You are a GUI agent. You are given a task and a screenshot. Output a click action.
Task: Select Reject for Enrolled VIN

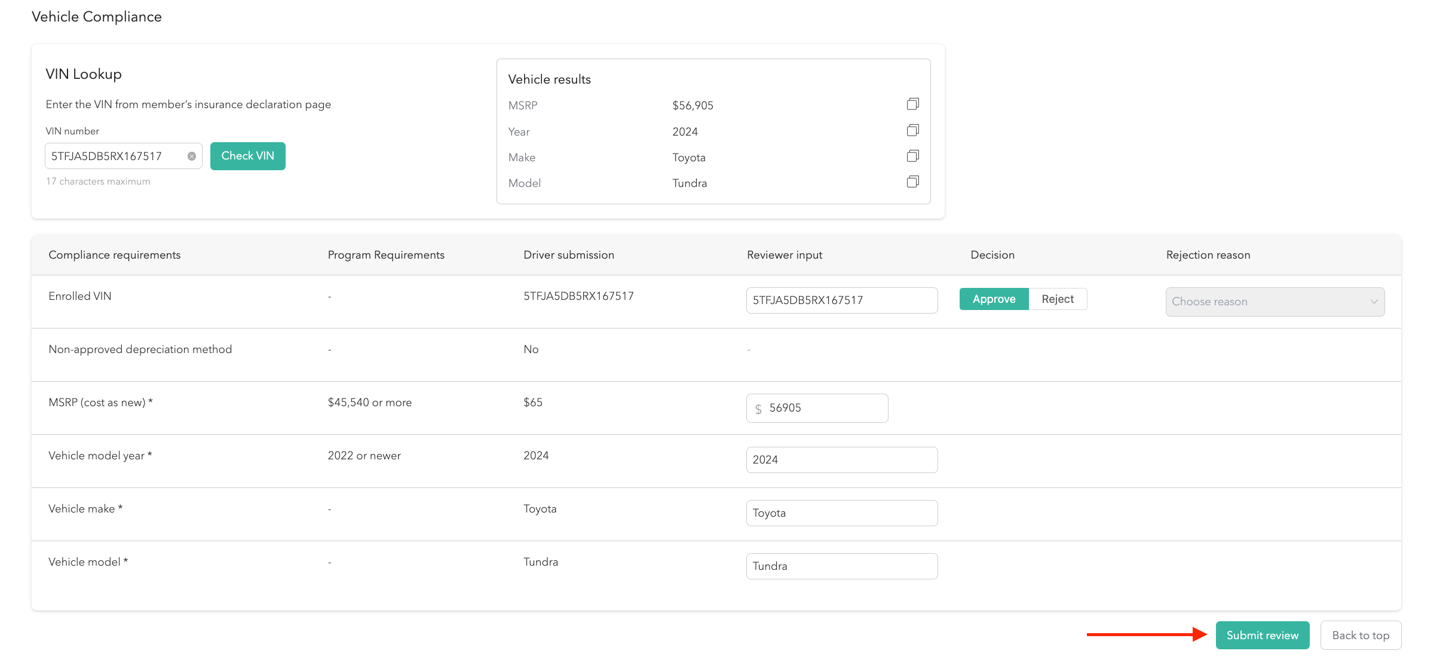pos(1057,299)
